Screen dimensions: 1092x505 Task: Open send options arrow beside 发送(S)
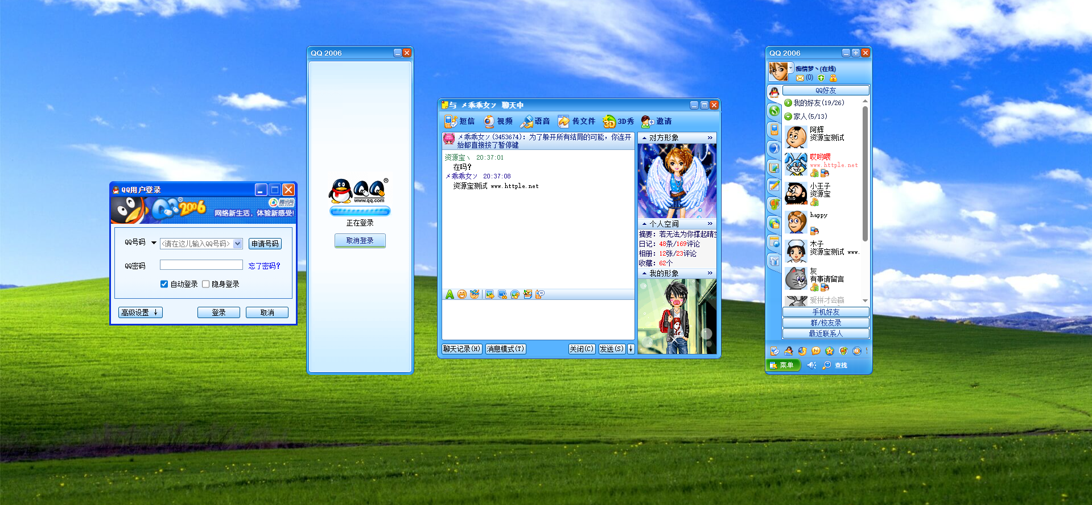pyautogui.click(x=631, y=349)
